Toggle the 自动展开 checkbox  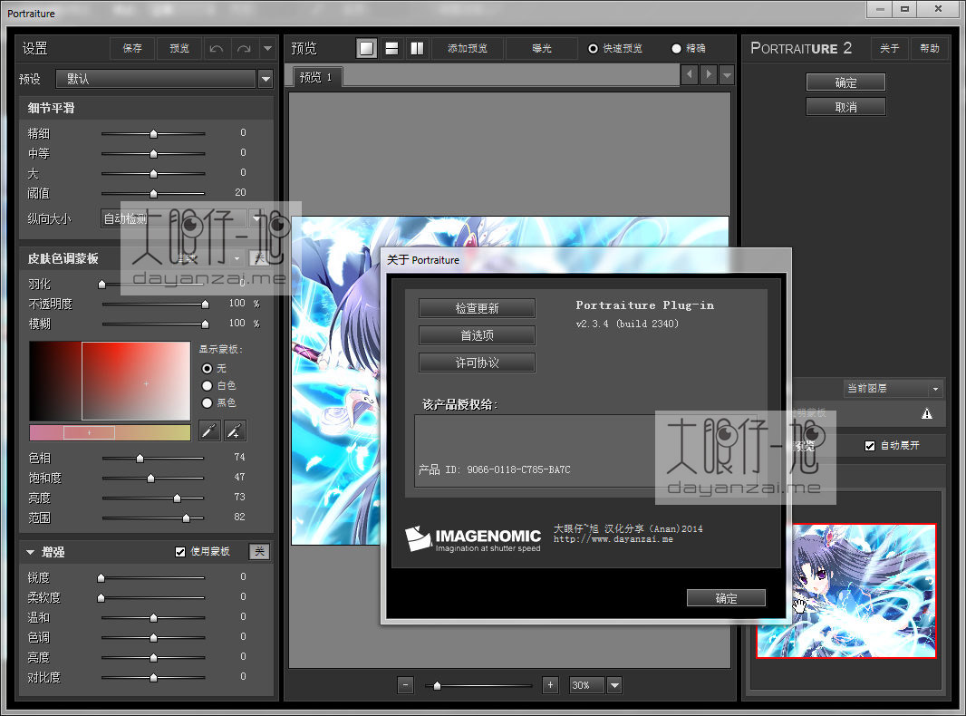870,446
